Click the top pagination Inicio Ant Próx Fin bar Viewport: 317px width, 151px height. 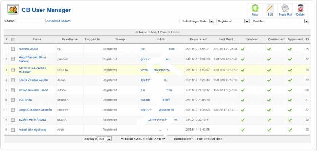(157, 32)
